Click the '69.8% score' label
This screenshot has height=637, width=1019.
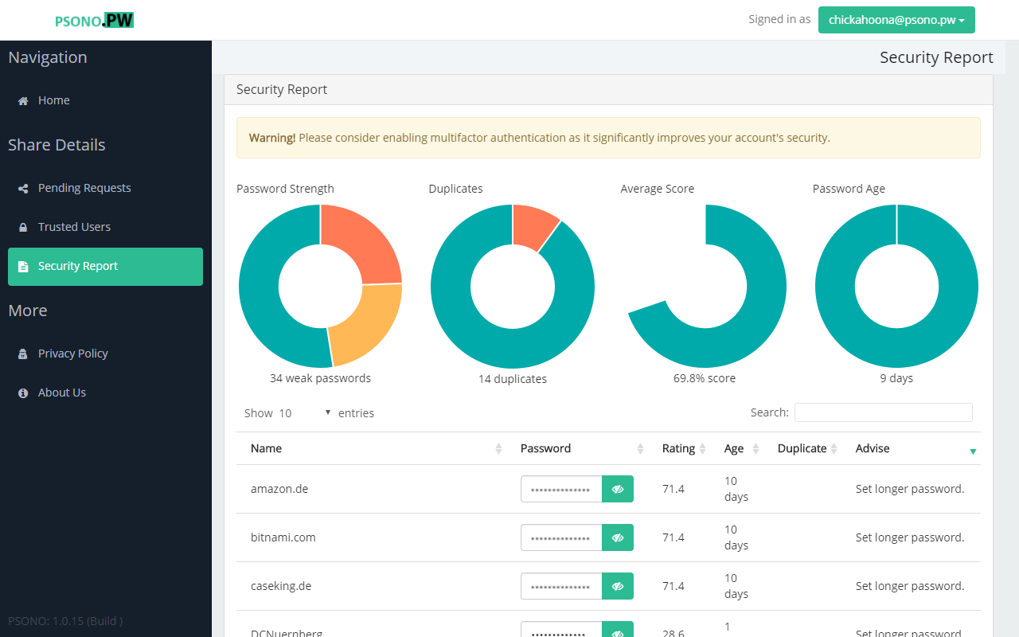705,378
